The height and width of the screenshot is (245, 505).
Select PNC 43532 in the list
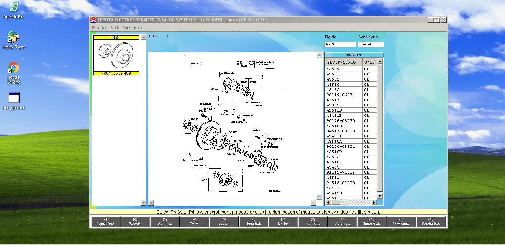tap(344, 79)
